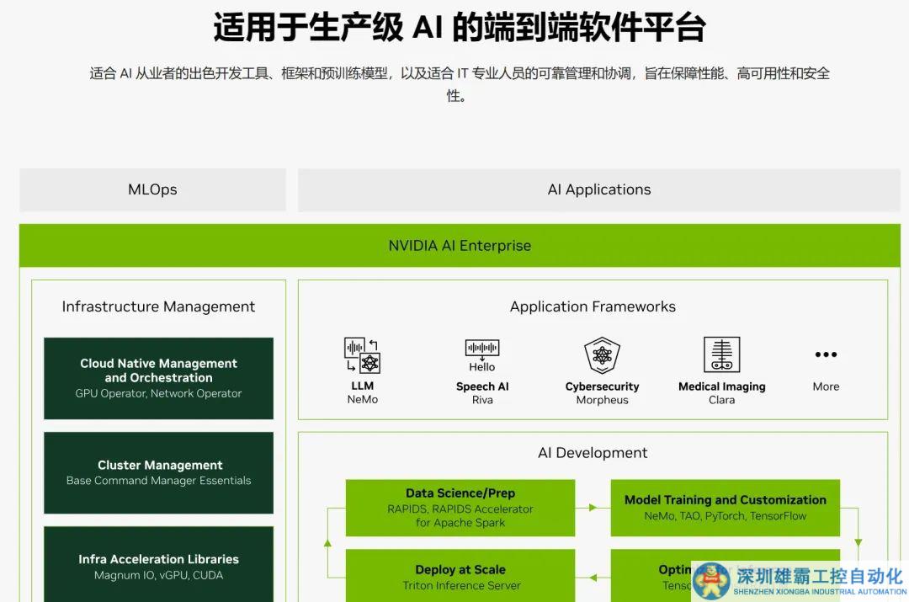This screenshot has width=909, height=602.
Task: Open the Cybersecurity Morpheus shield icon
Action: [x=602, y=353]
